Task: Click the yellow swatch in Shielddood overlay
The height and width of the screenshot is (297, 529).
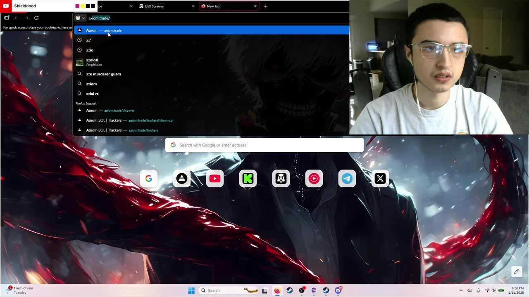Action: [x=83, y=6]
